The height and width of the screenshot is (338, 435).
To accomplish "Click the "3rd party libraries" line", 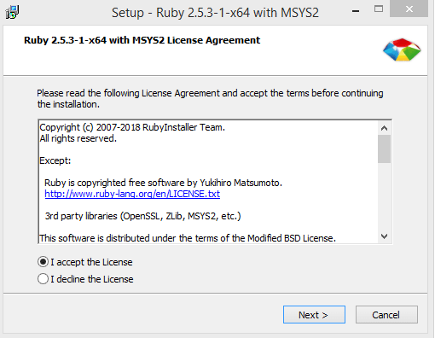I will (x=143, y=216).
